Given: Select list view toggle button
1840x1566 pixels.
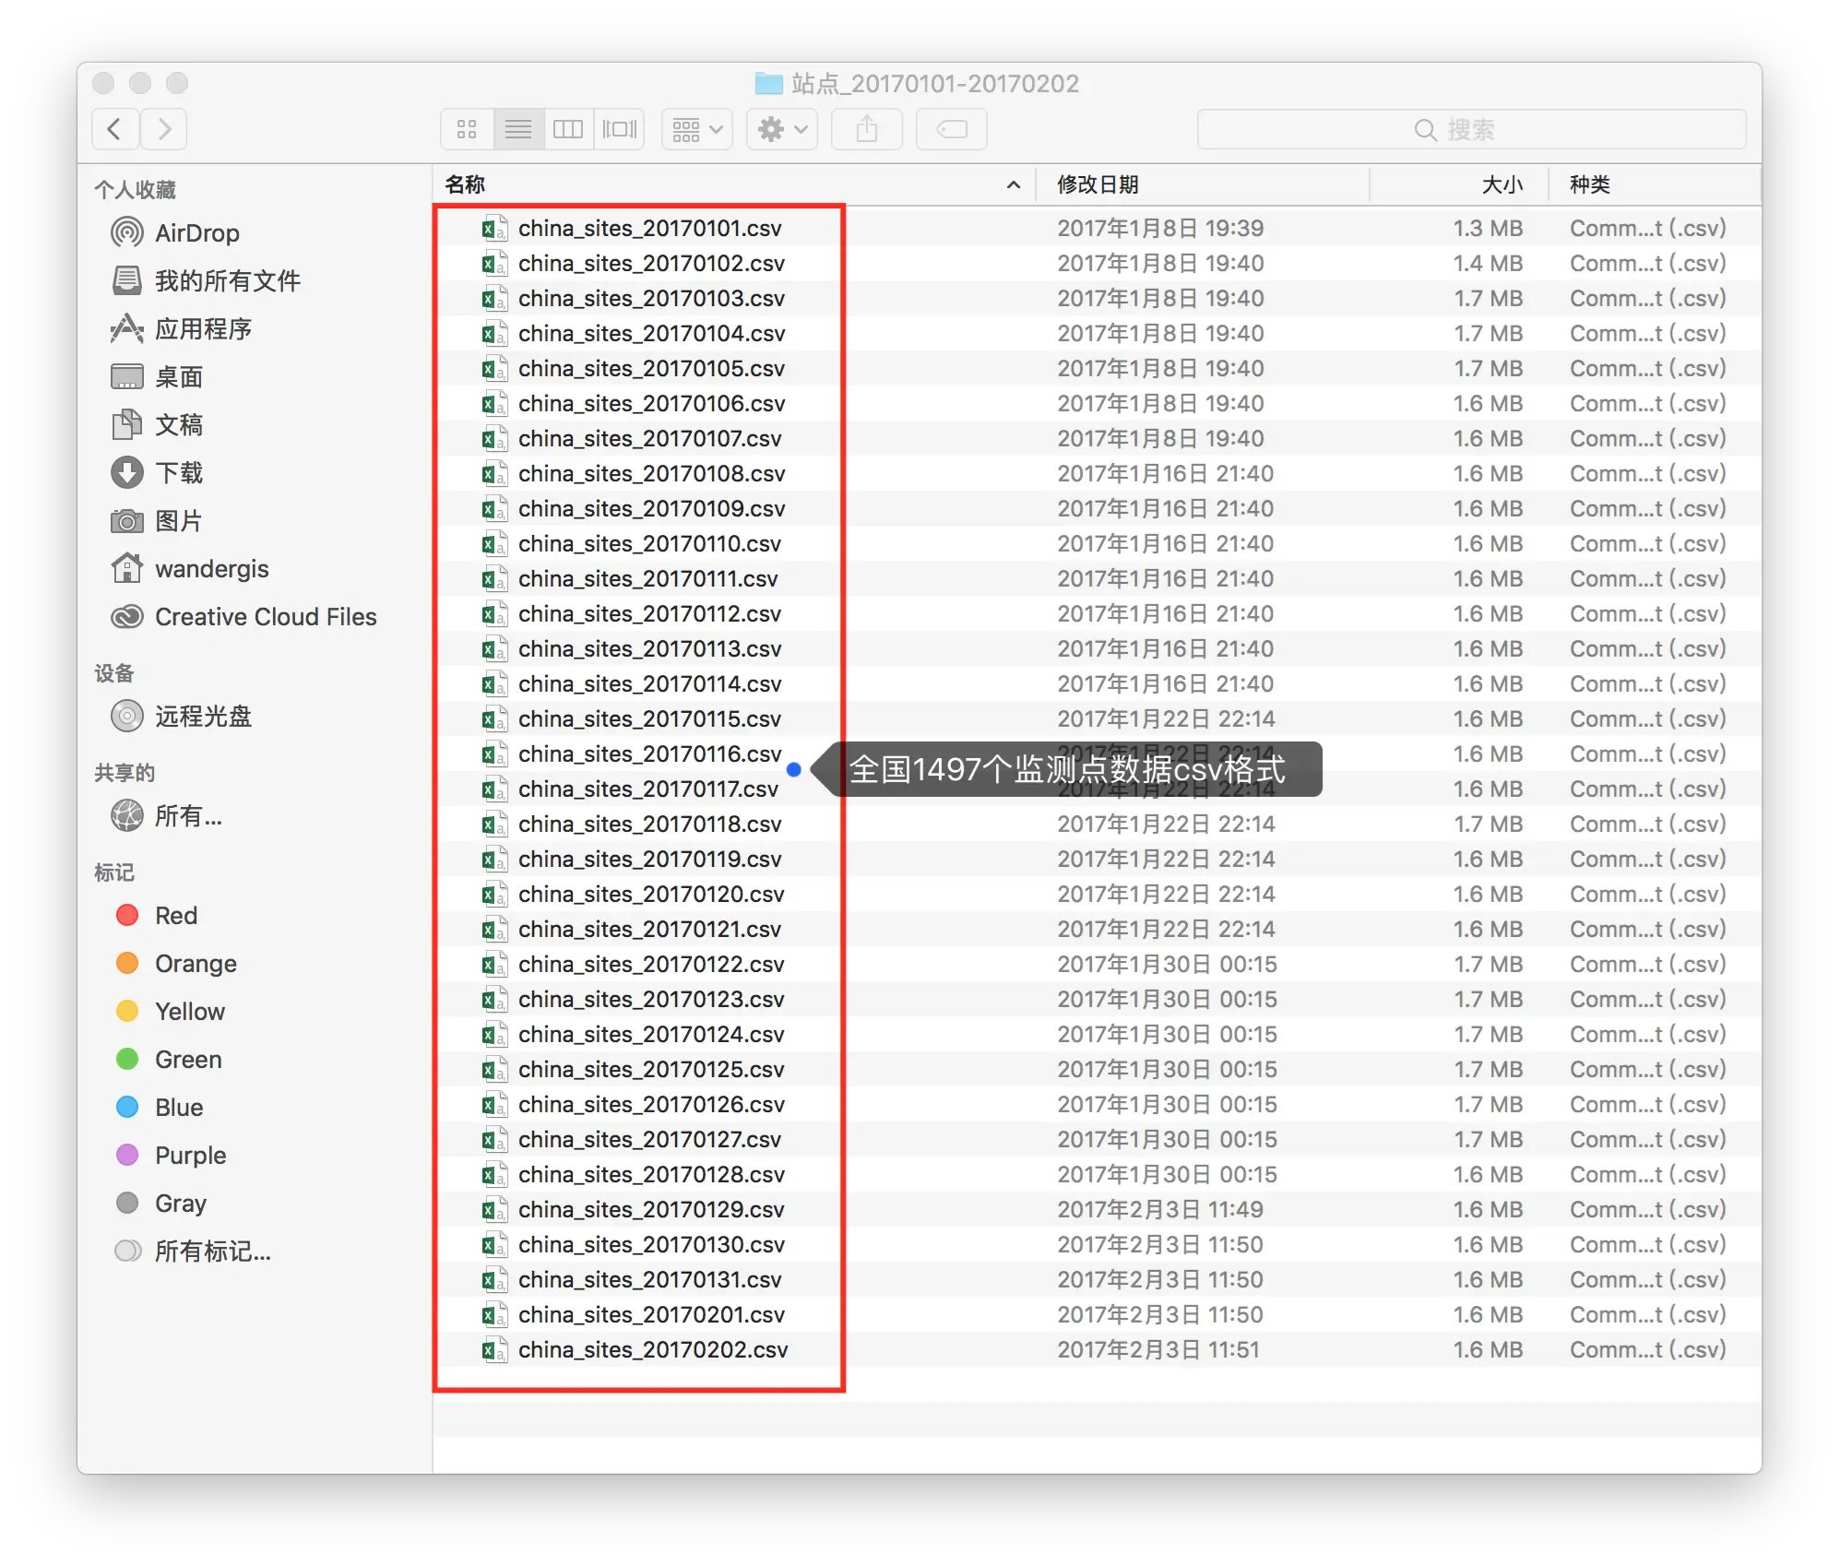Looking at the screenshot, I should (x=517, y=129).
